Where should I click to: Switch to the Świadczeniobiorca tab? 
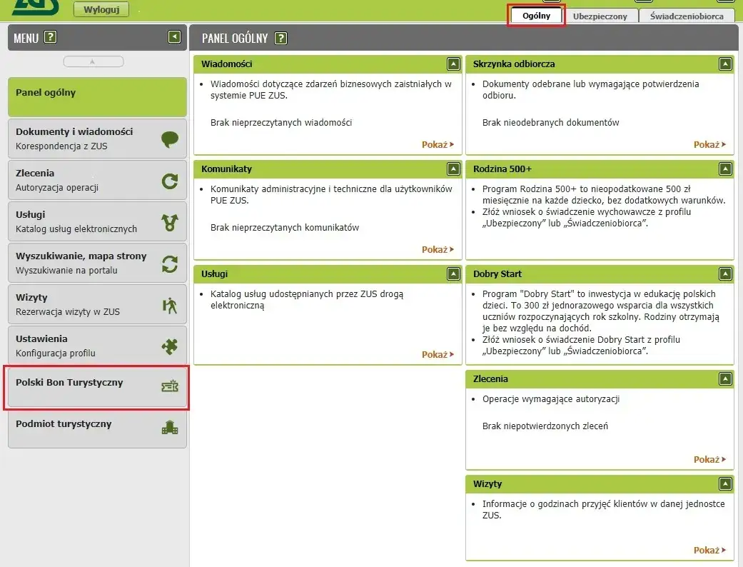[687, 16]
